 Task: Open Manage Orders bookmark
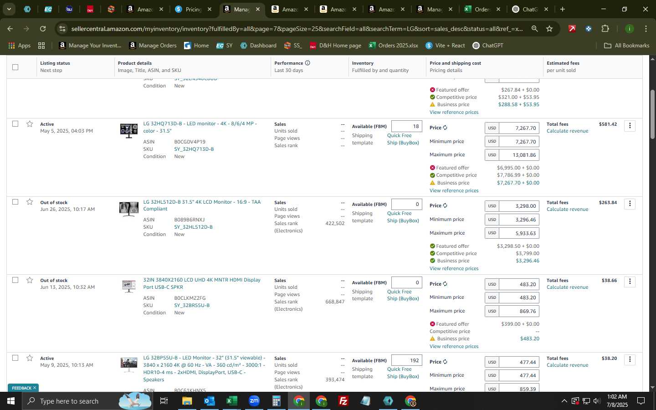coord(153,46)
